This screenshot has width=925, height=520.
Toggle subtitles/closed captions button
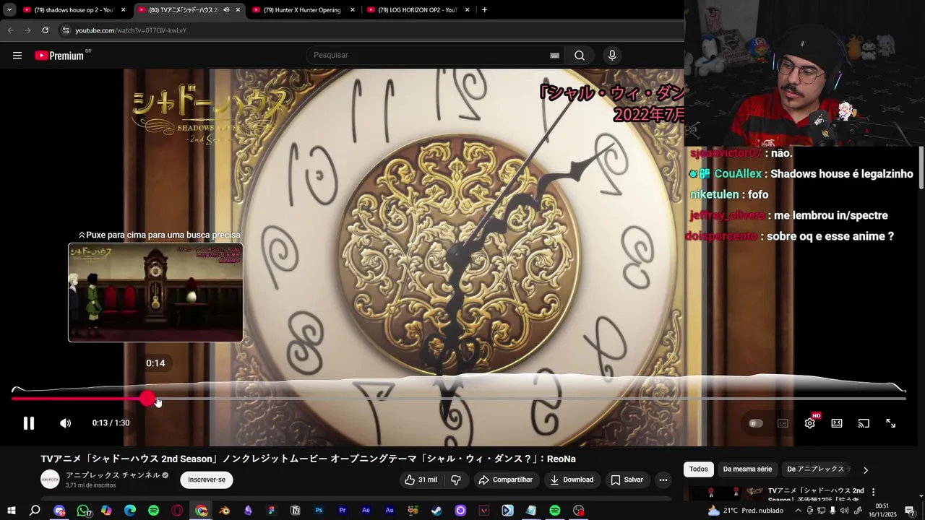tap(783, 423)
